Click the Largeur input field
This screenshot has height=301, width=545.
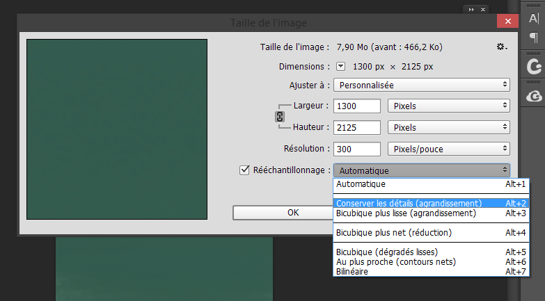pyautogui.click(x=356, y=106)
